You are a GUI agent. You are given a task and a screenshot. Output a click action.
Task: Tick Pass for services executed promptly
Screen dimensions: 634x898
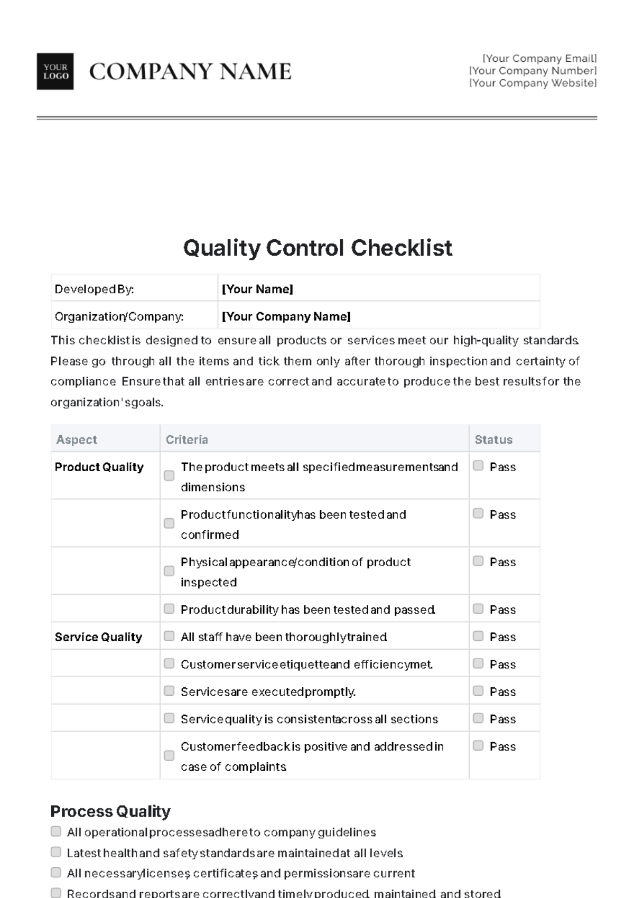coord(478,691)
